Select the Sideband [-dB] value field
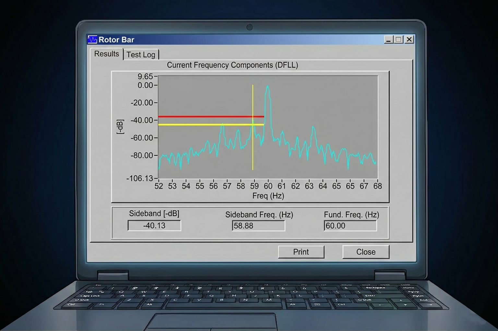The width and height of the screenshot is (498, 331). tap(154, 226)
